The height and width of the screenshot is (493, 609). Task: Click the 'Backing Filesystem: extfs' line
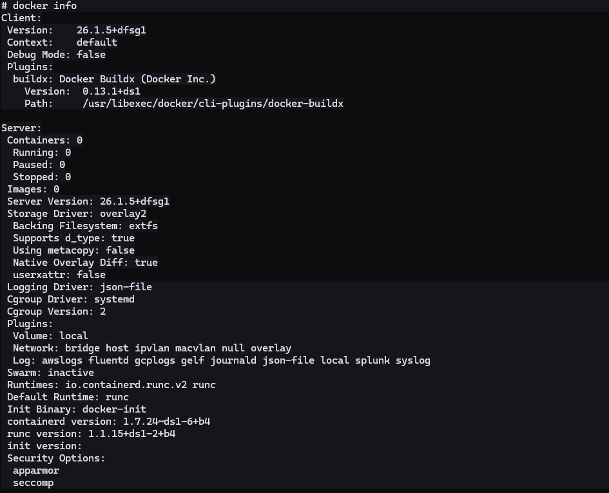[85, 226]
